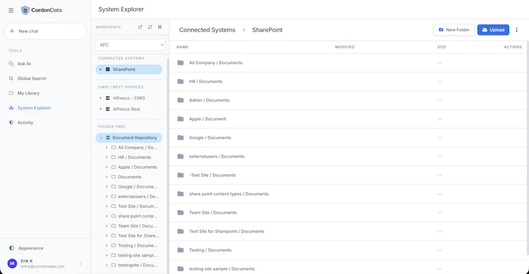Click the Activity shield icon
The width and height of the screenshot is (529, 274).
[11, 122]
